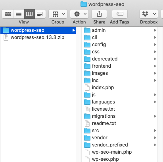
Task: Expand the vendor_prefixed folder arrow
Action: point(155,145)
